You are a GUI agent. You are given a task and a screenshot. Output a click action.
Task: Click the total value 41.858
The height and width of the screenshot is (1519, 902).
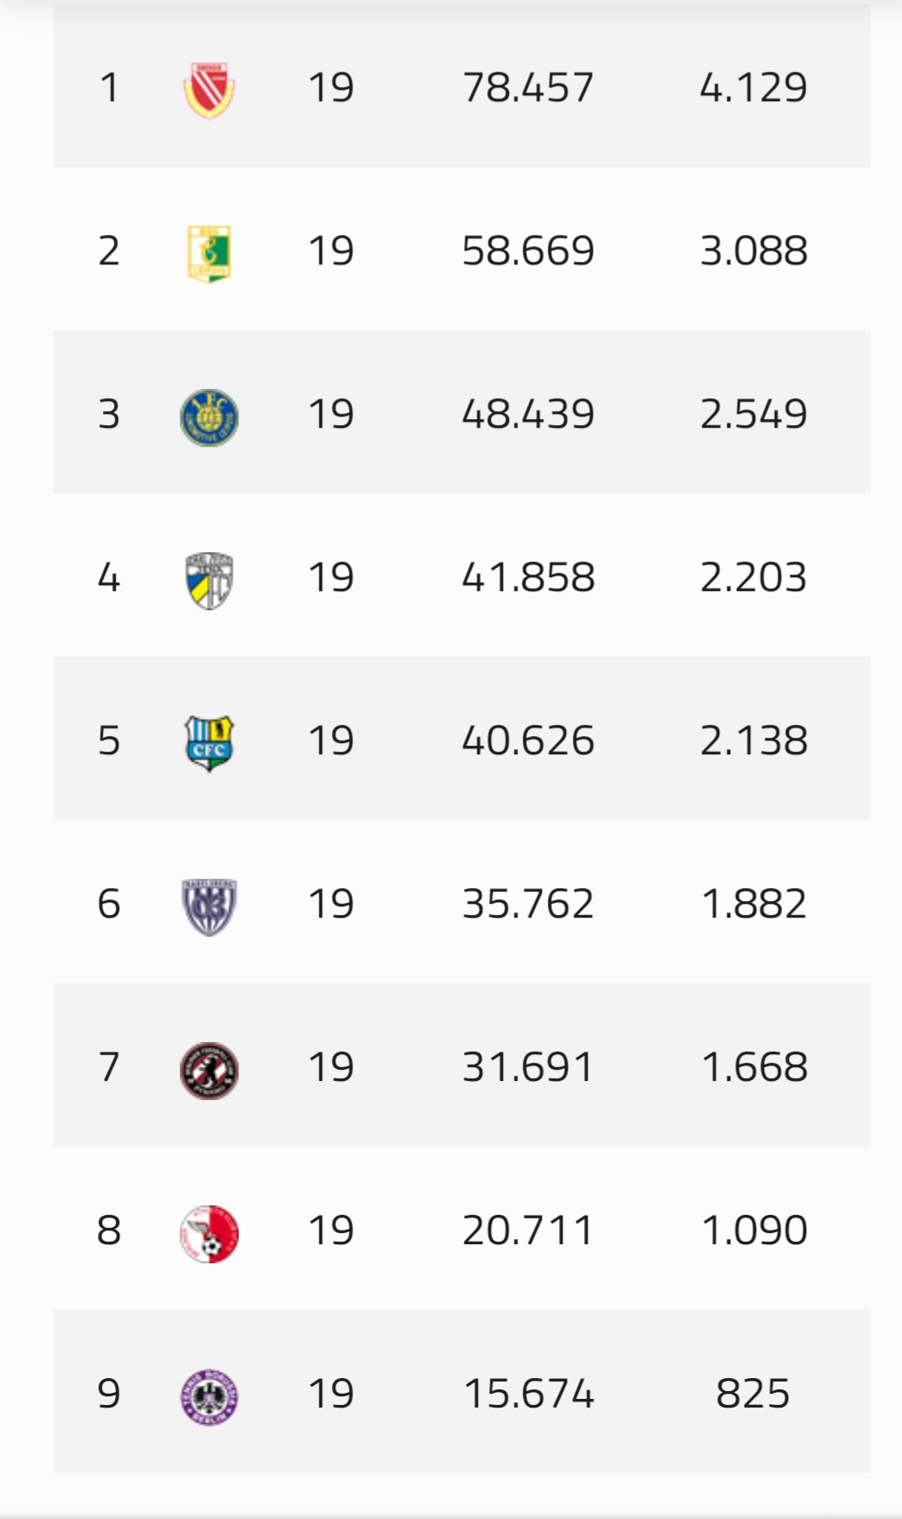click(x=528, y=577)
